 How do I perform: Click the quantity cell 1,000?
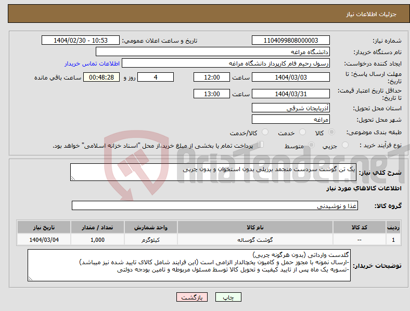97,240
